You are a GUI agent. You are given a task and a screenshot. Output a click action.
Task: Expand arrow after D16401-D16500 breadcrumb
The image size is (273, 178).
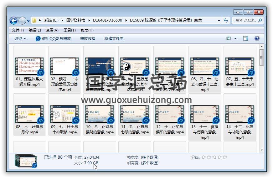click(x=126, y=21)
